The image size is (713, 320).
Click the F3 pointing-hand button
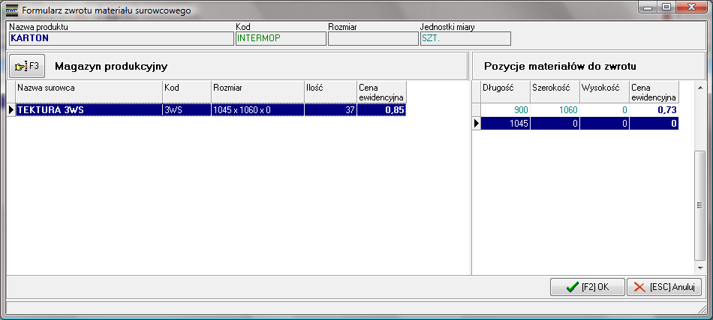[27, 66]
